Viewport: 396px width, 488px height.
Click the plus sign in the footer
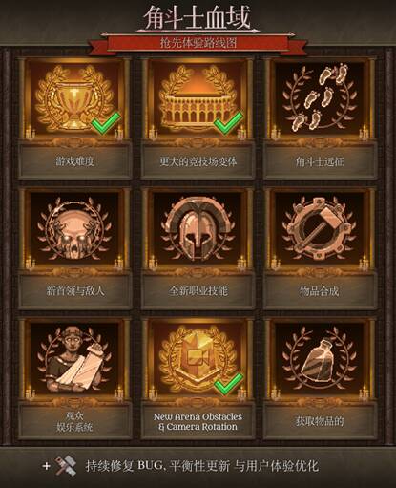tap(47, 466)
